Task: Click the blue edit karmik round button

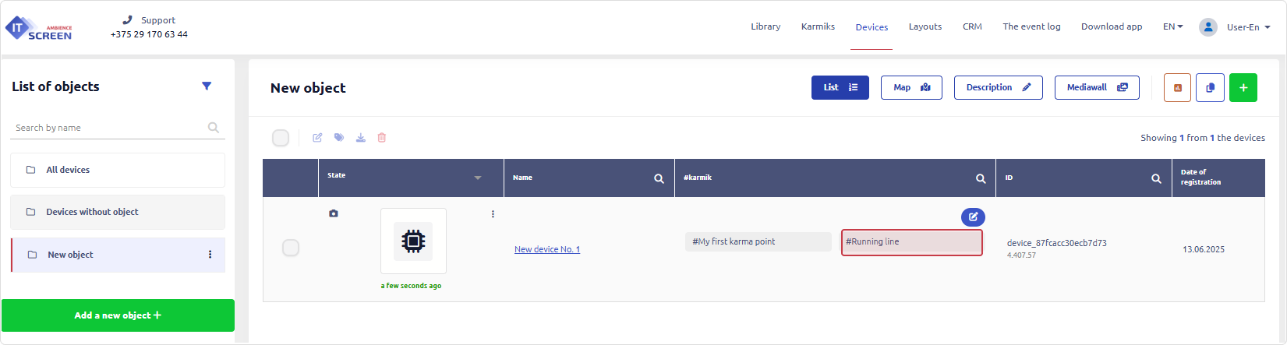Action: click(973, 217)
